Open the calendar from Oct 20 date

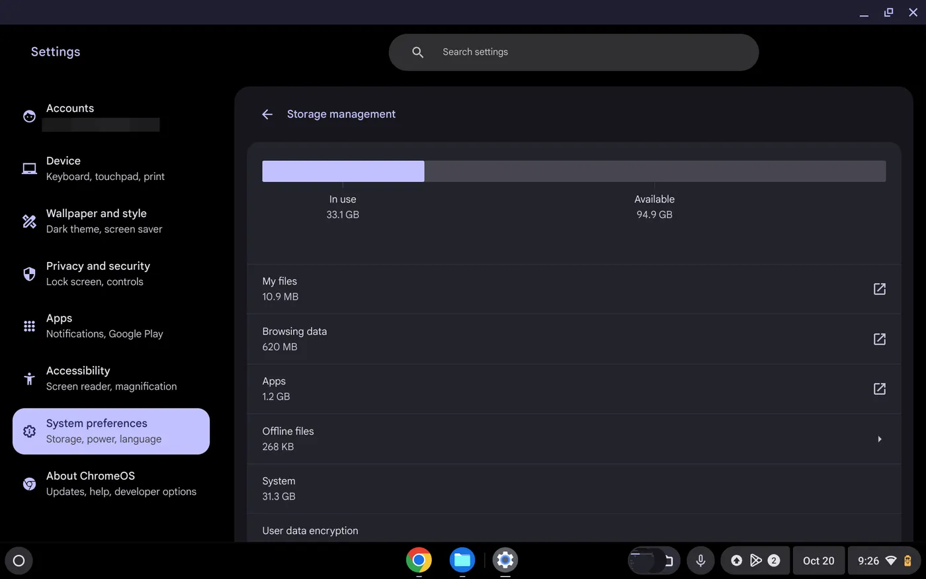pos(819,560)
